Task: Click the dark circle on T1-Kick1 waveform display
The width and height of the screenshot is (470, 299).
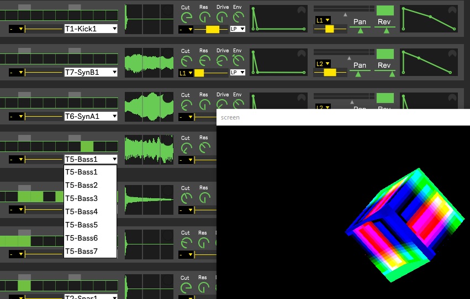Action: point(167,10)
